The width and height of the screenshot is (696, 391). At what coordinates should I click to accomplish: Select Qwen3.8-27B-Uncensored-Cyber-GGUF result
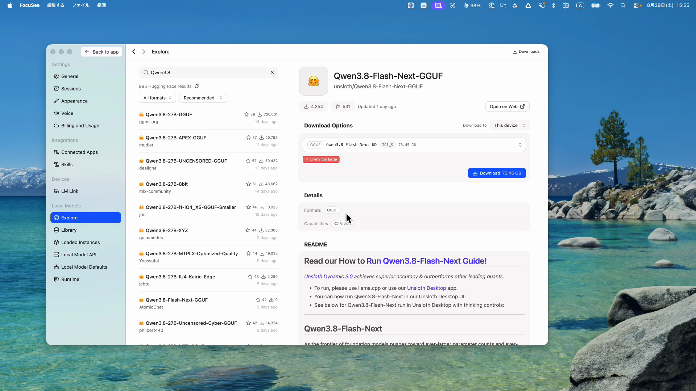[x=208, y=327]
